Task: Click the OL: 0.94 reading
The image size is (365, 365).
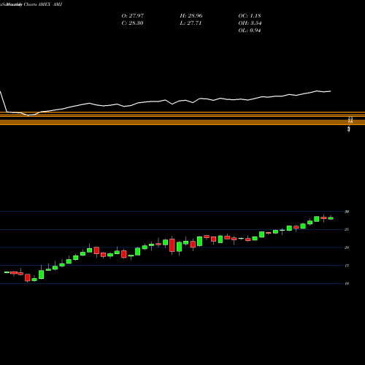Action: tap(250, 31)
